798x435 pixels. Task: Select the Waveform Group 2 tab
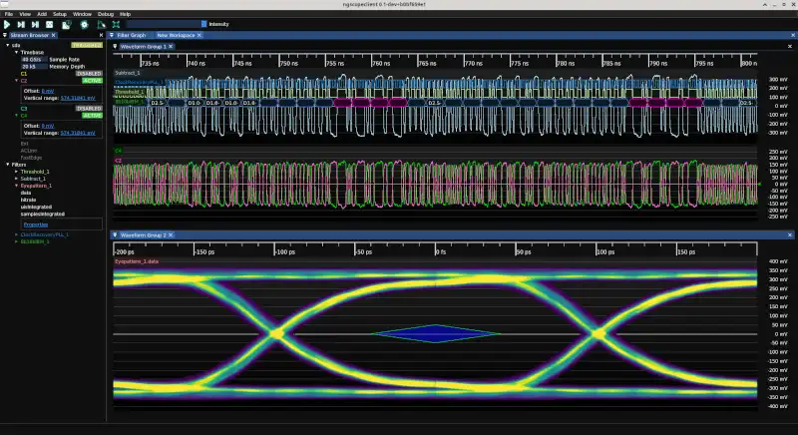click(143, 235)
